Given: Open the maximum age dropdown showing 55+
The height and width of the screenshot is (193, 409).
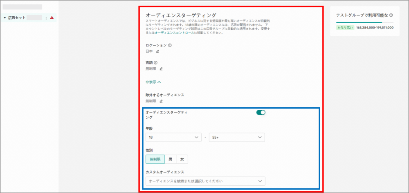Looking at the screenshot, I should [236, 138].
